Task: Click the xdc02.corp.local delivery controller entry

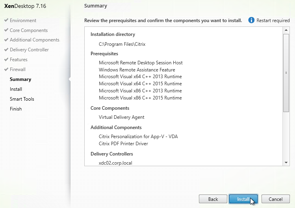Action: (115, 163)
